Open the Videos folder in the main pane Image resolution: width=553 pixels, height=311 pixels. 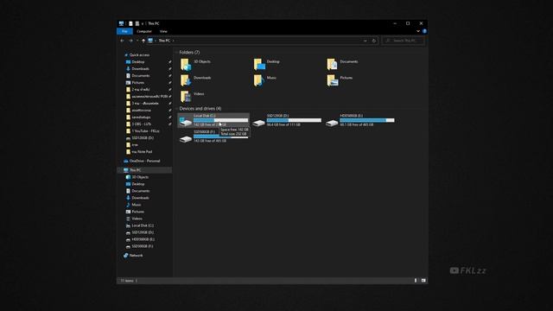pyautogui.click(x=192, y=97)
